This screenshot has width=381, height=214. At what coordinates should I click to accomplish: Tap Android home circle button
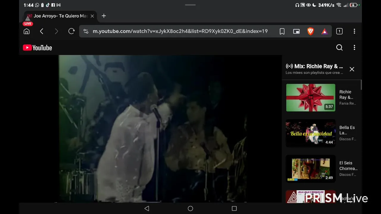click(190, 209)
